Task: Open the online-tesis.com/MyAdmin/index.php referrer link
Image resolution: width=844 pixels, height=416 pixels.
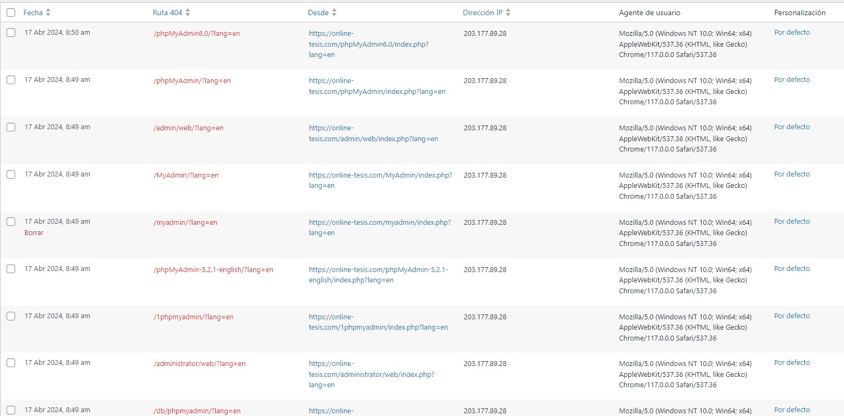Action: [x=380, y=180]
